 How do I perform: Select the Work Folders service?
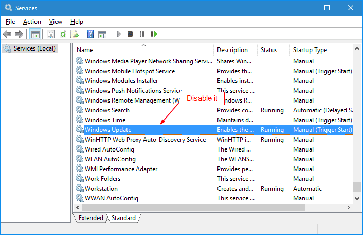214,179
